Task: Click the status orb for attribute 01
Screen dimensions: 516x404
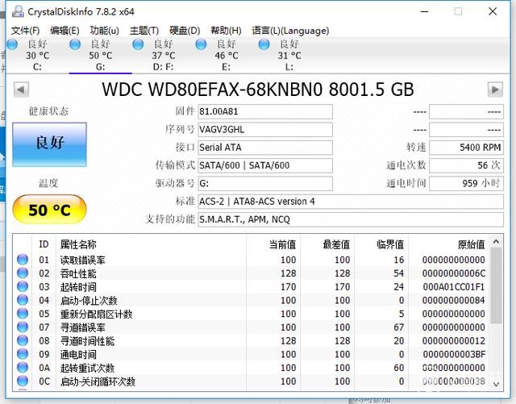Action: pyautogui.click(x=23, y=260)
